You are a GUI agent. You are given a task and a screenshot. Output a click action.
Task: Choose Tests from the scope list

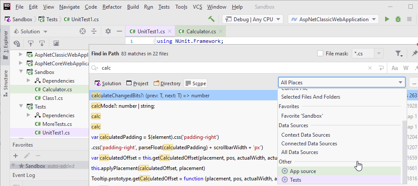(x=295, y=180)
